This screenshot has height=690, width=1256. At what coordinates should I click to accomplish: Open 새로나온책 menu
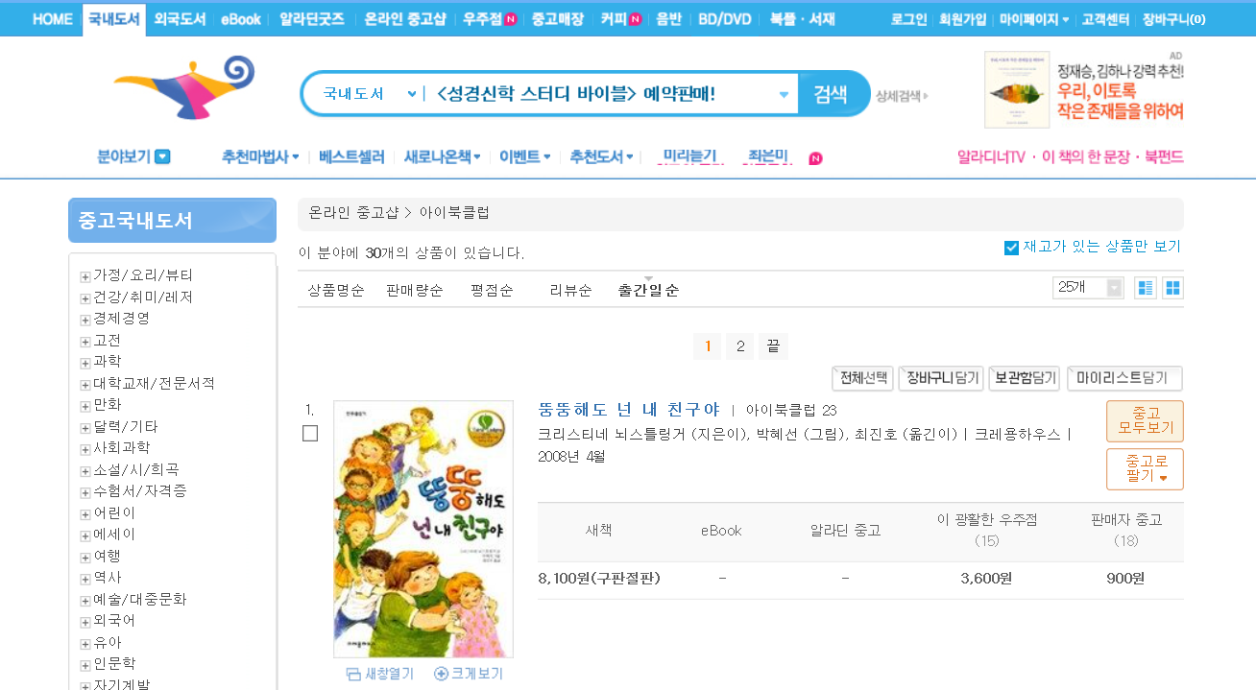point(442,156)
